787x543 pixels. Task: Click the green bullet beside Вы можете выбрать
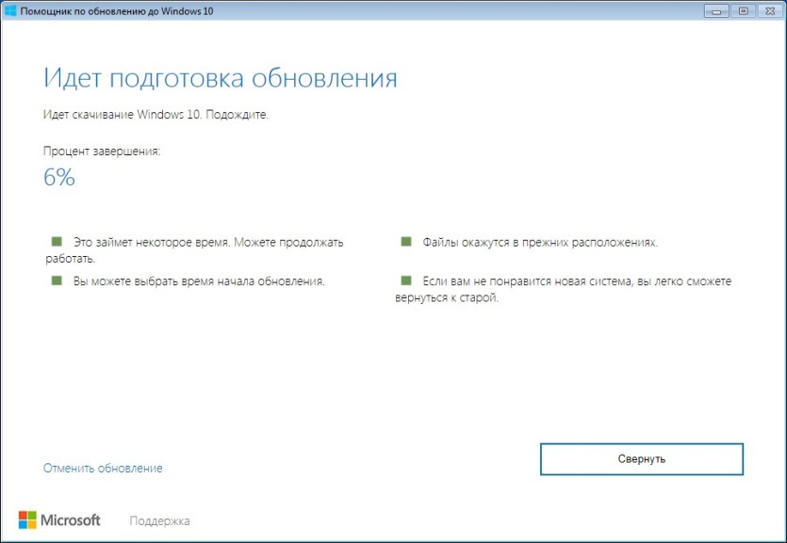pos(57,280)
